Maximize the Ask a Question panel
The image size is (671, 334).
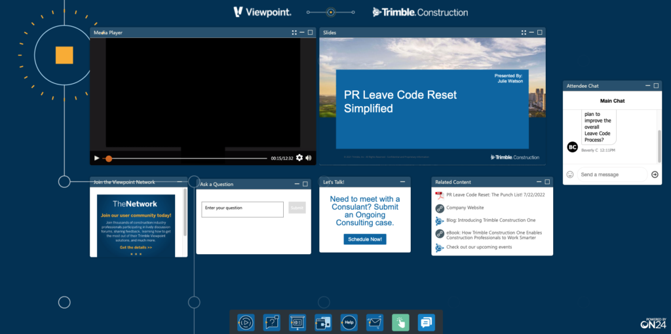[x=305, y=184]
